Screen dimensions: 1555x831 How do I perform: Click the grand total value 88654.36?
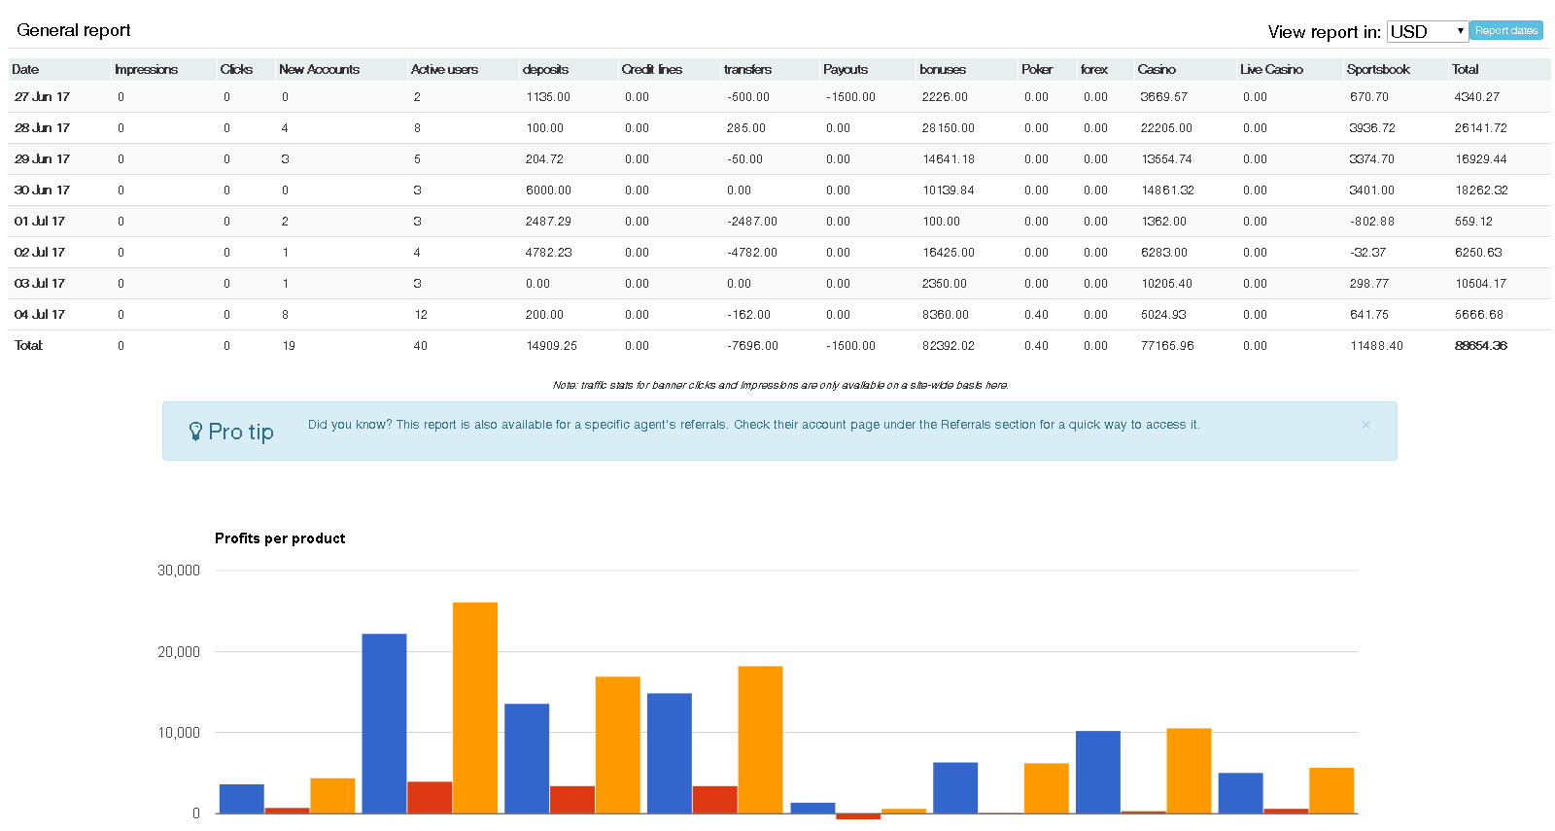tap(1480, 345)
